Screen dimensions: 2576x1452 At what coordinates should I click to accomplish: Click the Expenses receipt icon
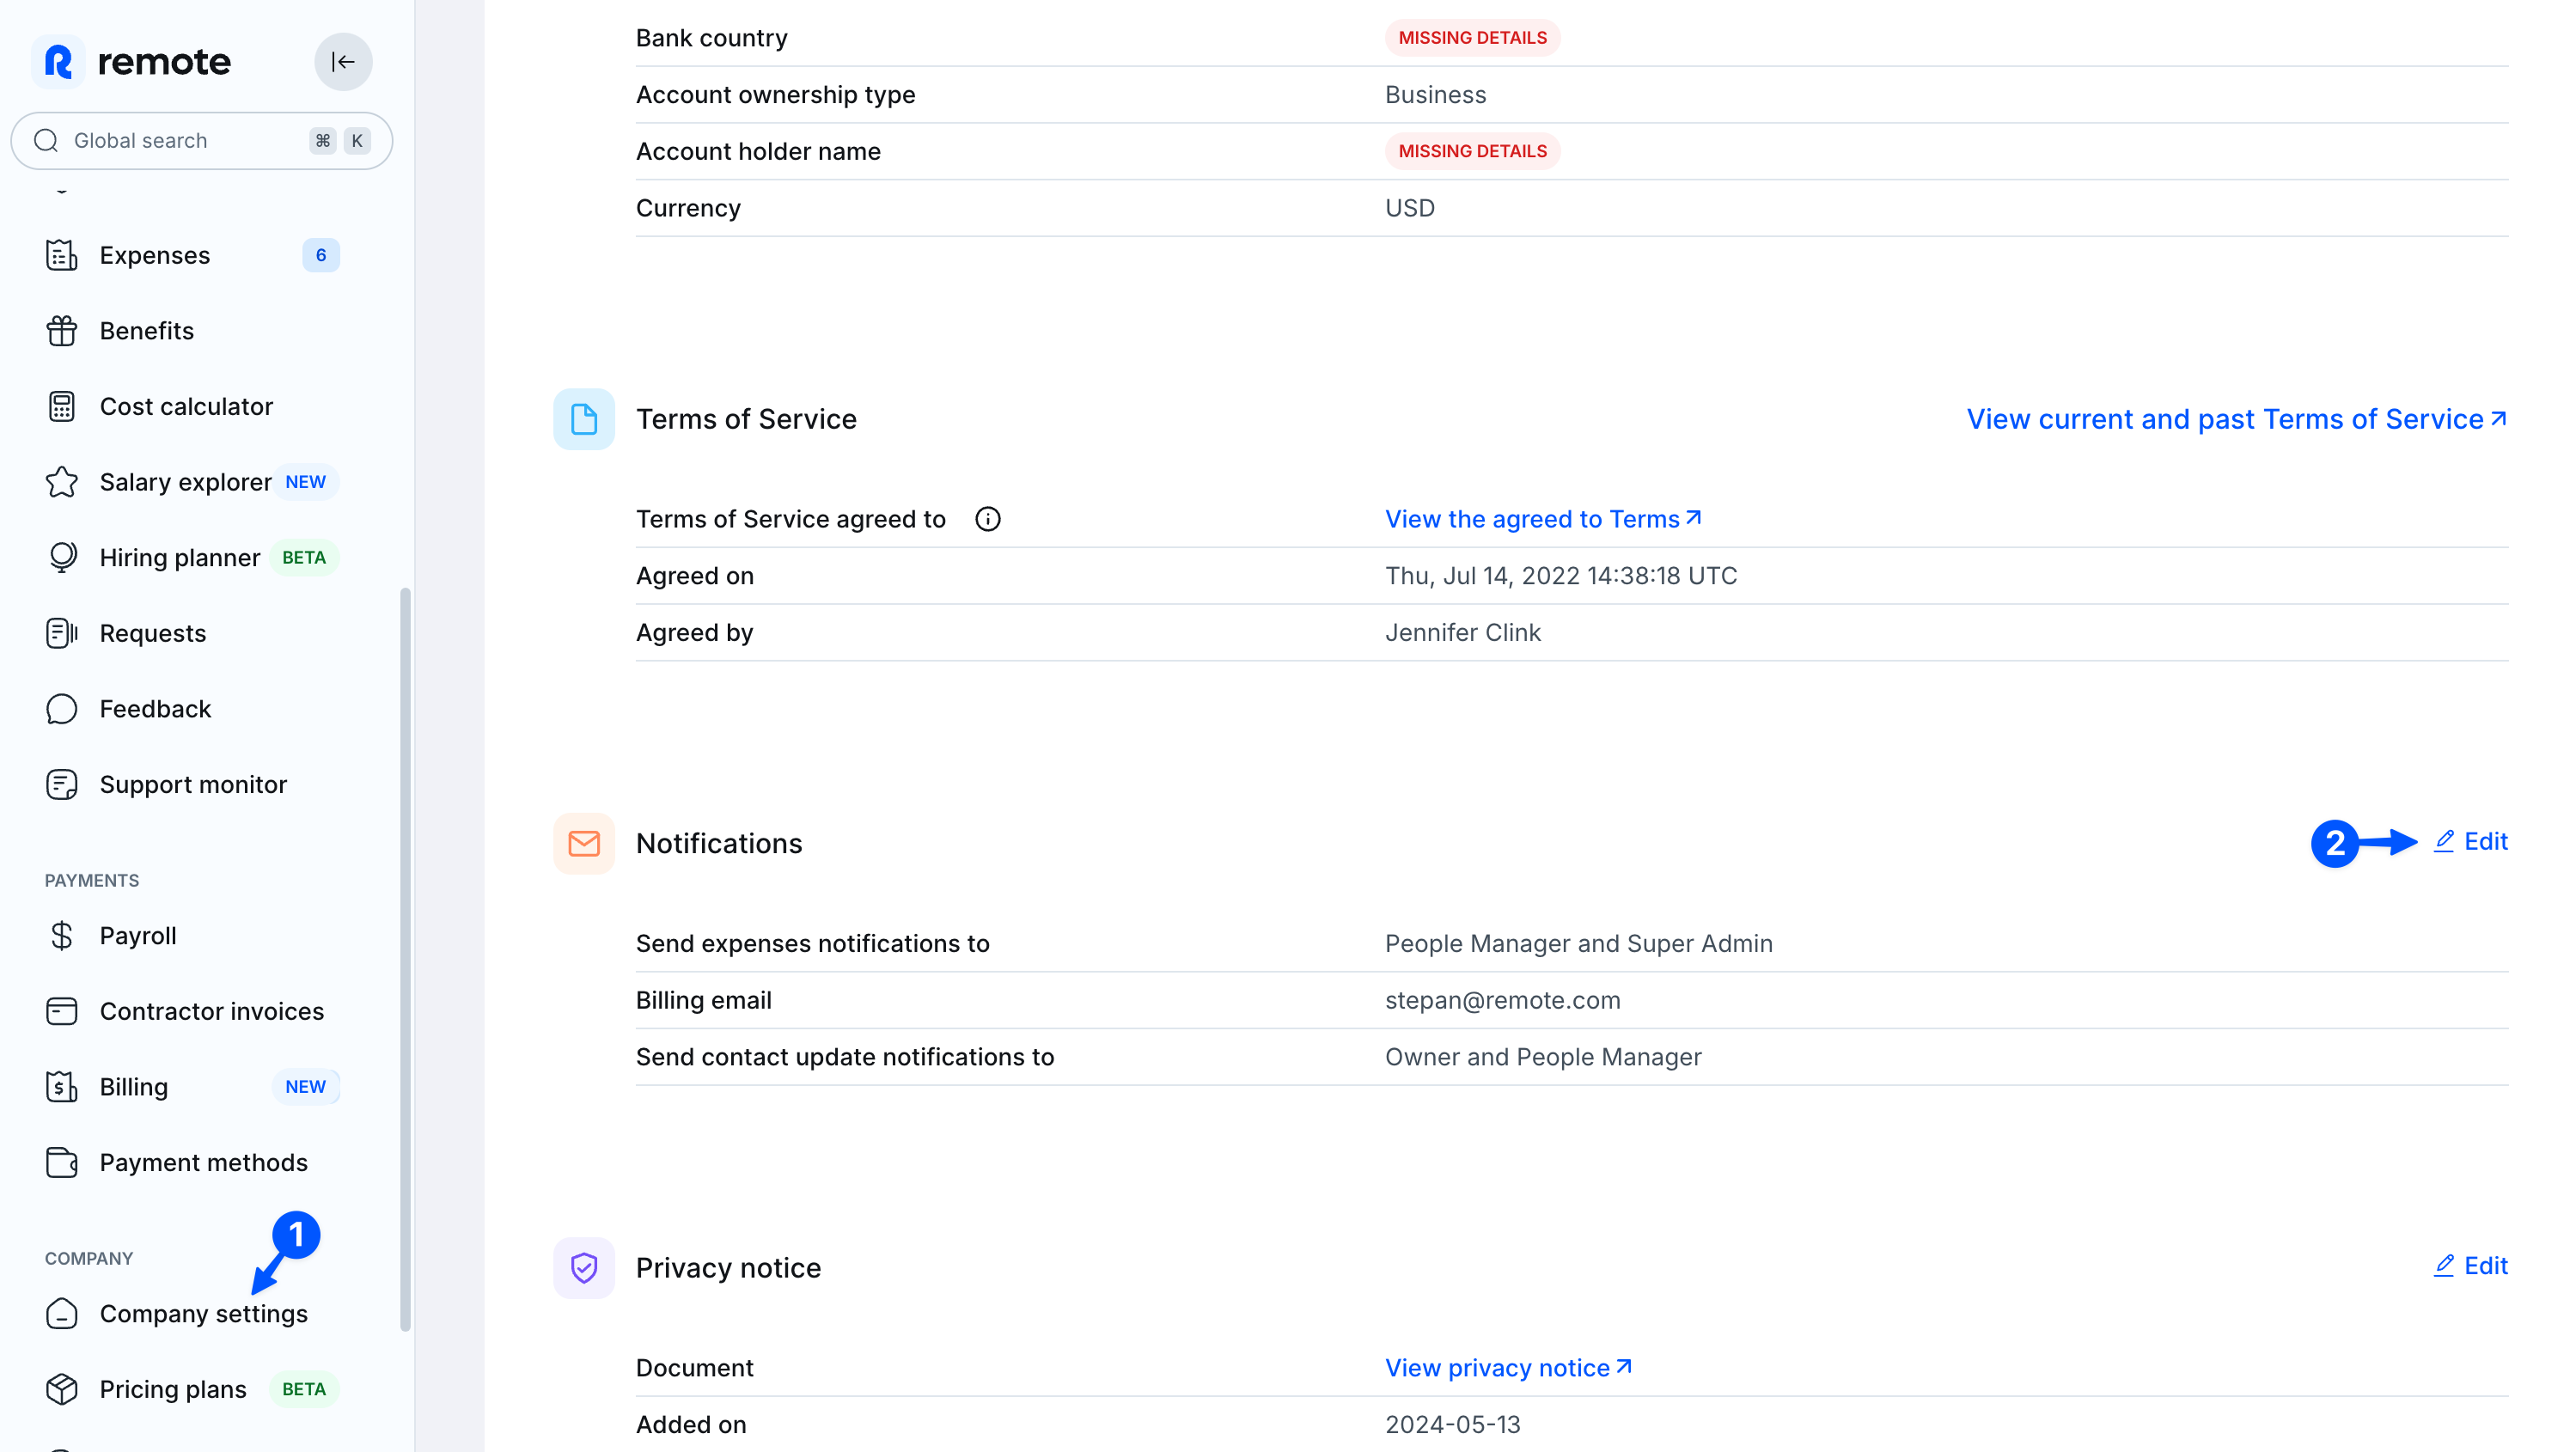(x=62, y=255)
